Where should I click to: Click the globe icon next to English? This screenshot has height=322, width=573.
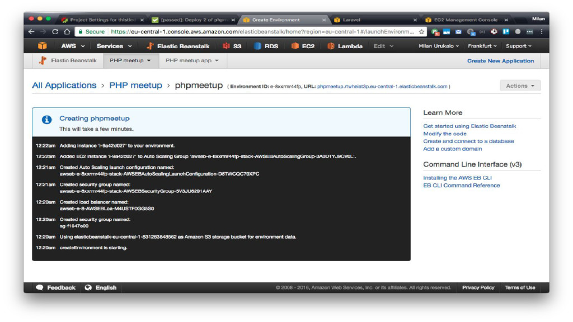(x=88, y=288)
